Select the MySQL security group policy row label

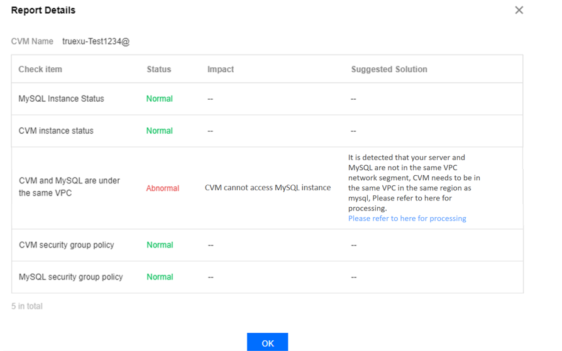[71, 277]
